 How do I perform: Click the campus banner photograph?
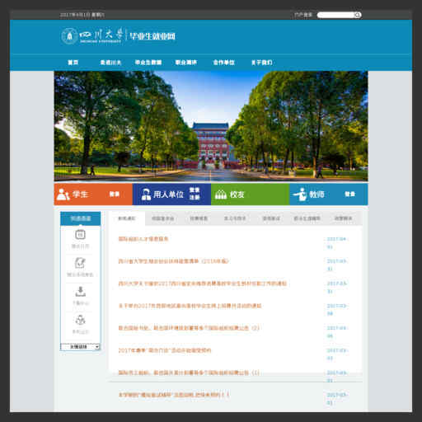click(x=211, y=126)
